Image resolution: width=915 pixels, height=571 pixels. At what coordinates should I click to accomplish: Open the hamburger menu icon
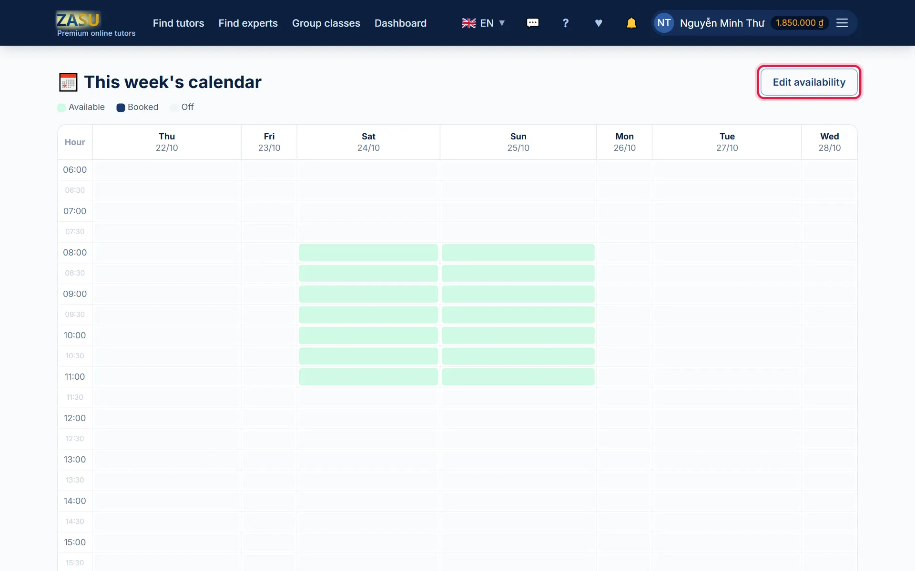click(x=842, y=23)
